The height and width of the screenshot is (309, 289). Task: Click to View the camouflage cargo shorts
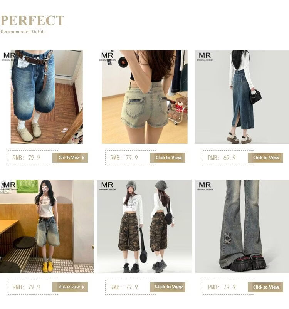pos(168,287)
